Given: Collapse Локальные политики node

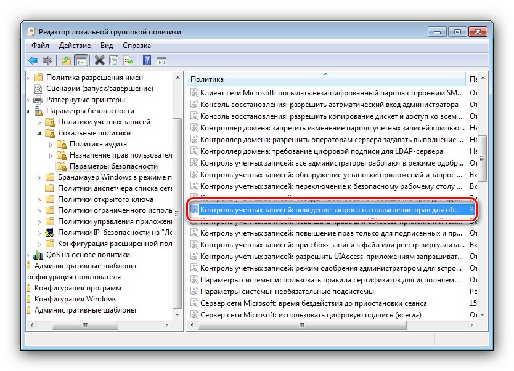Looking at the screenshot, I should tap(39, 134).
